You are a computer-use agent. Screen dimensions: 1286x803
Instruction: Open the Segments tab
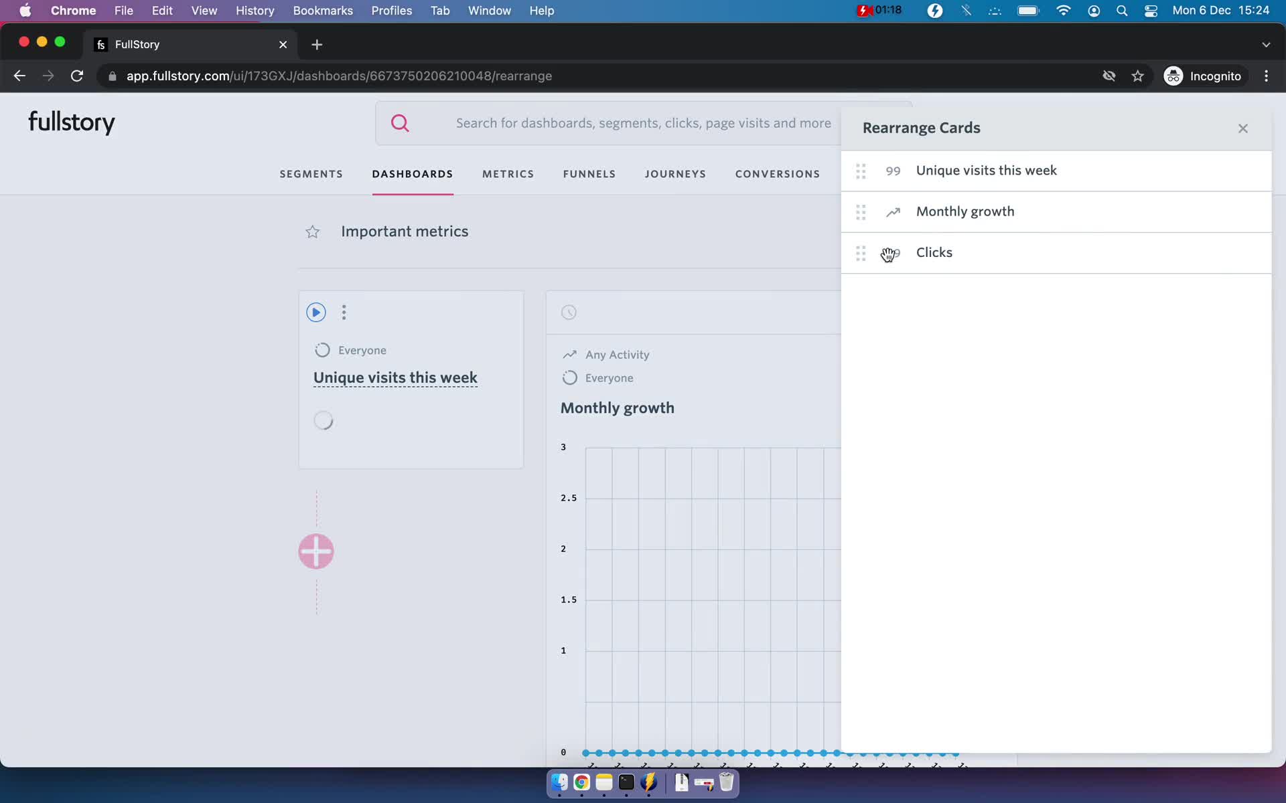pyautogui.click(x=311, y=174)
